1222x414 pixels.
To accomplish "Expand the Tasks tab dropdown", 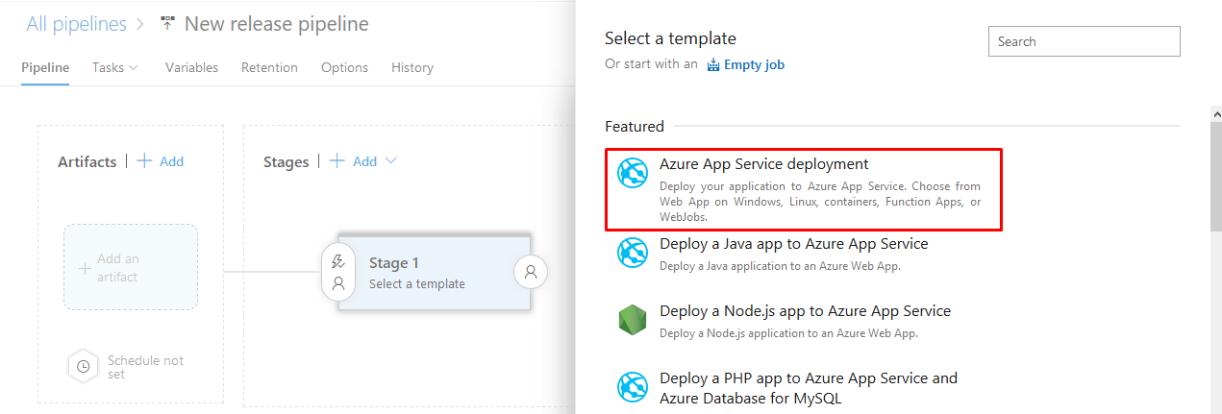I will (133, 67).
